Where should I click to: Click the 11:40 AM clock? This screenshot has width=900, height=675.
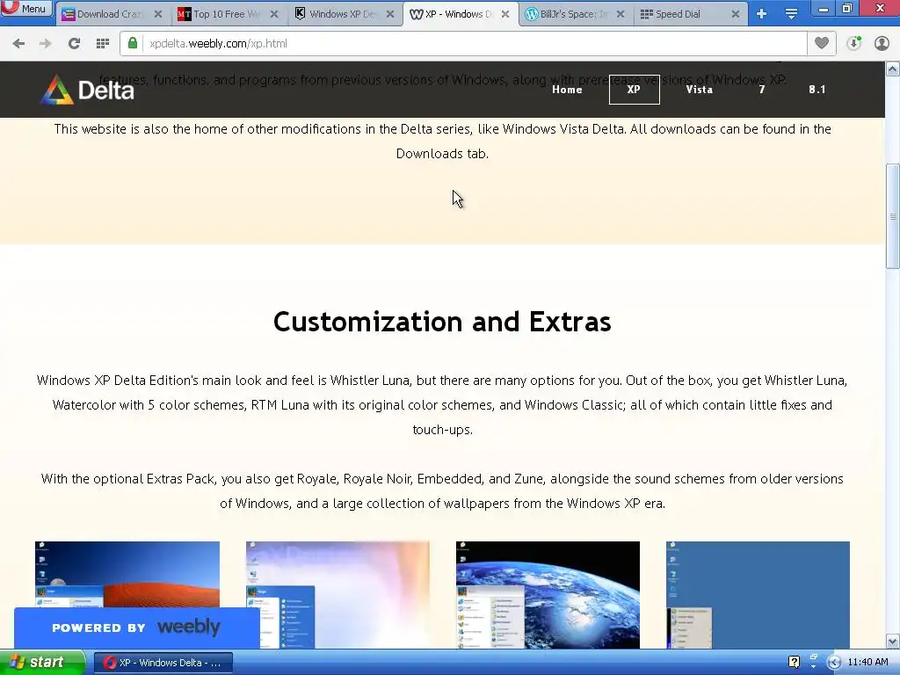click(867, 663)
